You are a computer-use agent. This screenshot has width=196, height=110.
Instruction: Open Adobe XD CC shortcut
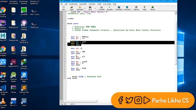coord(13,63)
